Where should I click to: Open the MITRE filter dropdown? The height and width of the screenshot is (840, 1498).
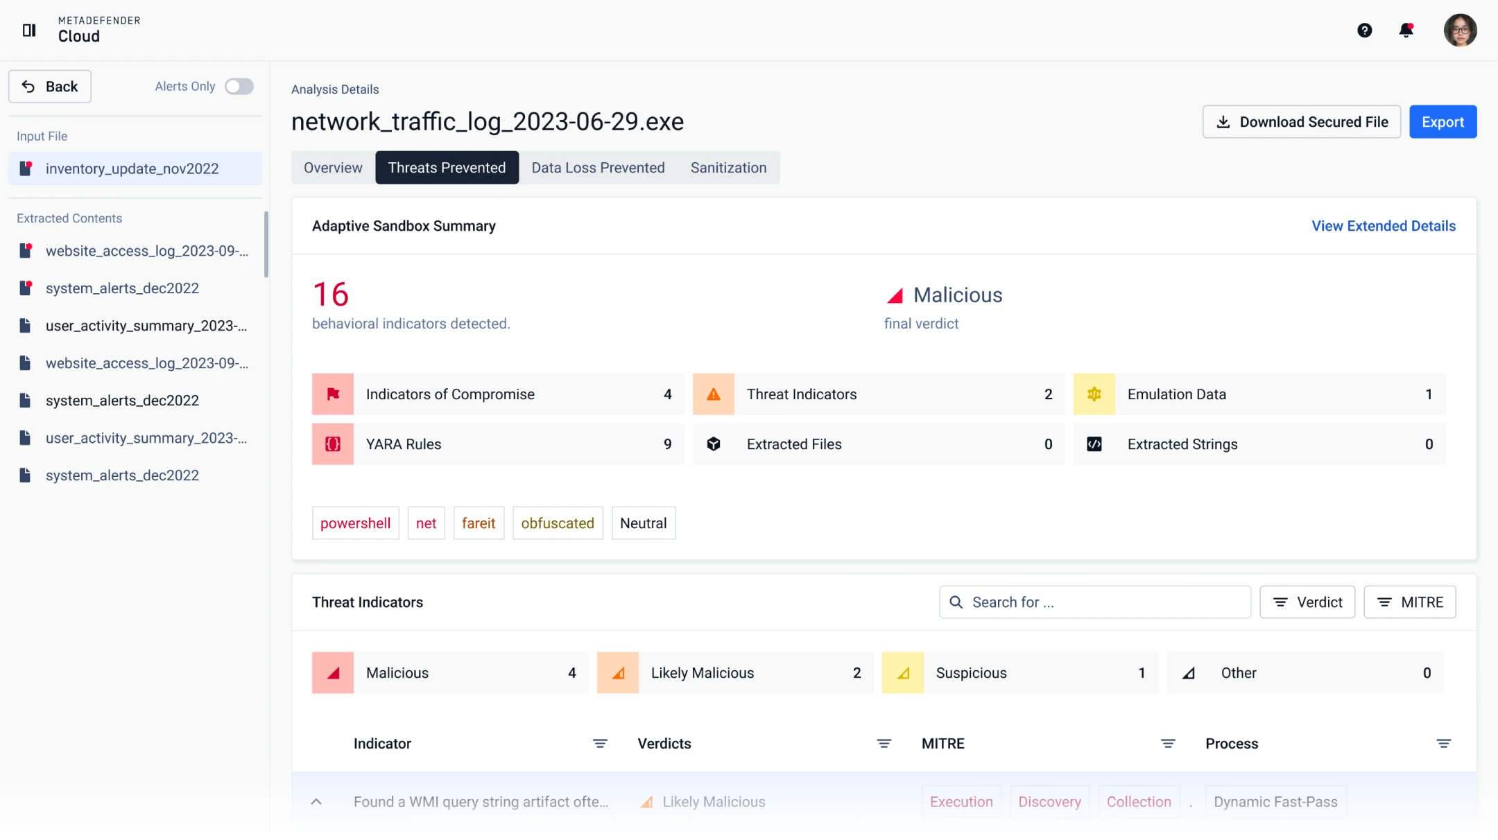[1409, 602]
